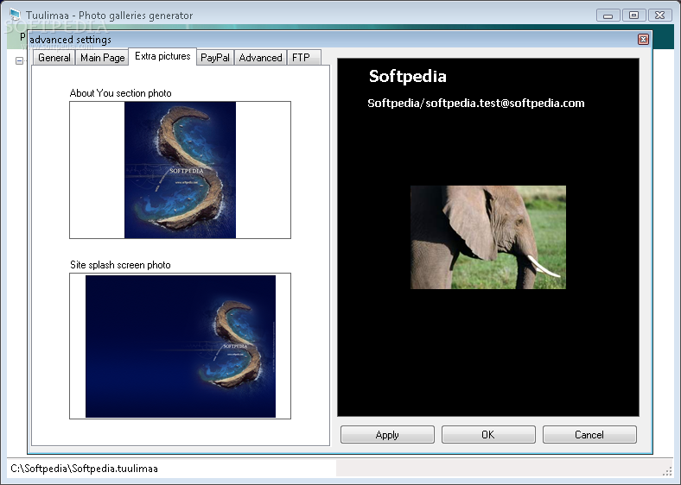Confirm settings with OK button
681x485 pixels.
coord(488,435)
